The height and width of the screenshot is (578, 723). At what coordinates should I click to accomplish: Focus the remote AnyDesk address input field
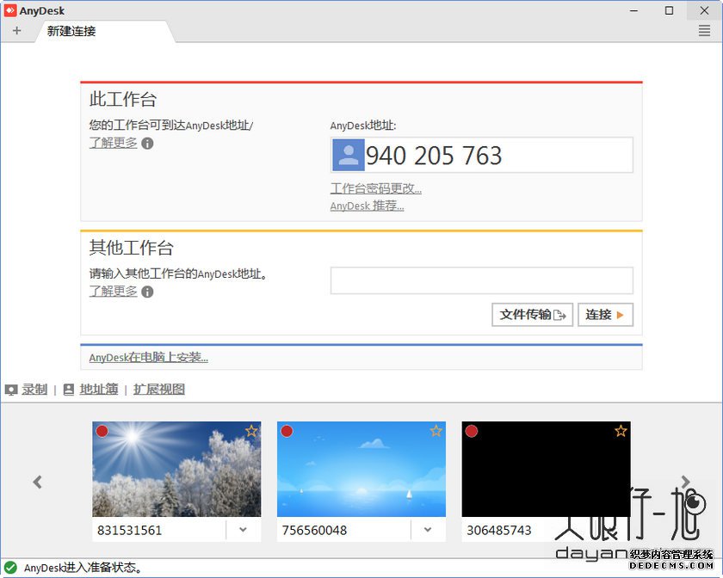point(482,280)
